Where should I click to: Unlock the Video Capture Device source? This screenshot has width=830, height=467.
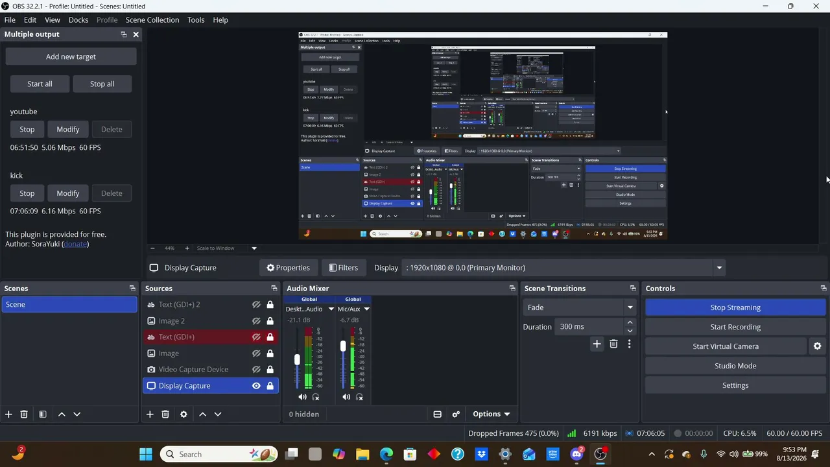(x=270, y=370)
